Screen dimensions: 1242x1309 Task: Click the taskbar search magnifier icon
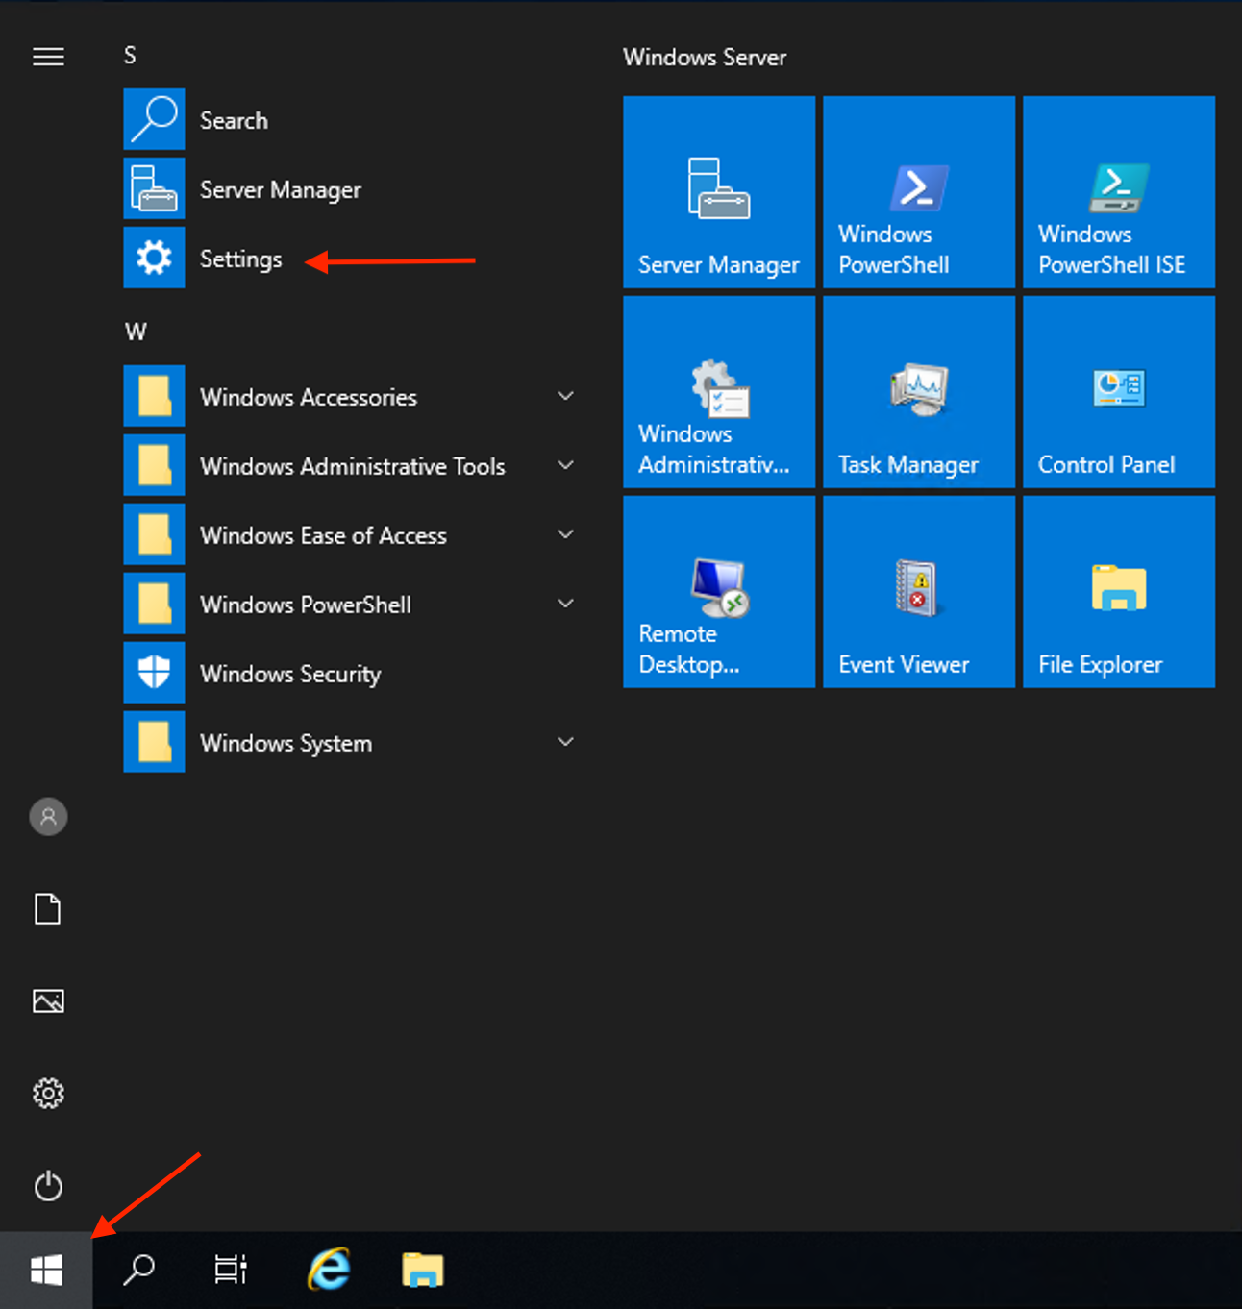point(138,1271)
